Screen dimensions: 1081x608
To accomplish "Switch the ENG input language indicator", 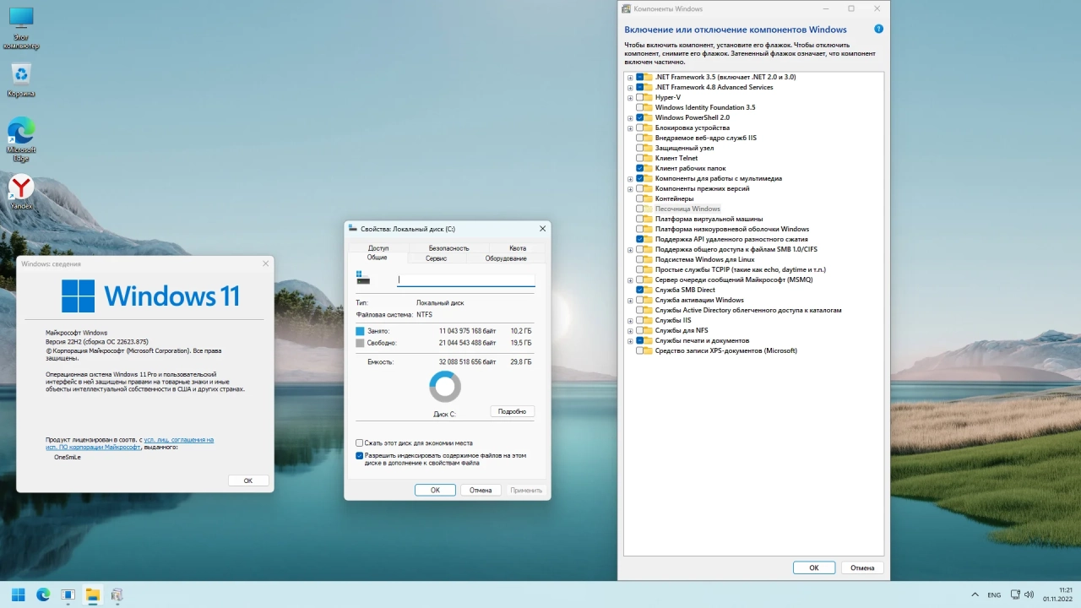I will pyautogui.click(x=994, y=594).
